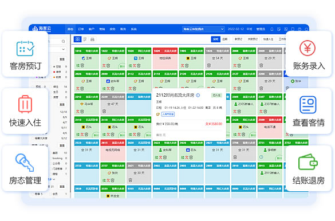Click the 快速入住 luggage icon
The width and height of the screenshot is (335, 221).
pyautogui.click(x=25, y=104)
